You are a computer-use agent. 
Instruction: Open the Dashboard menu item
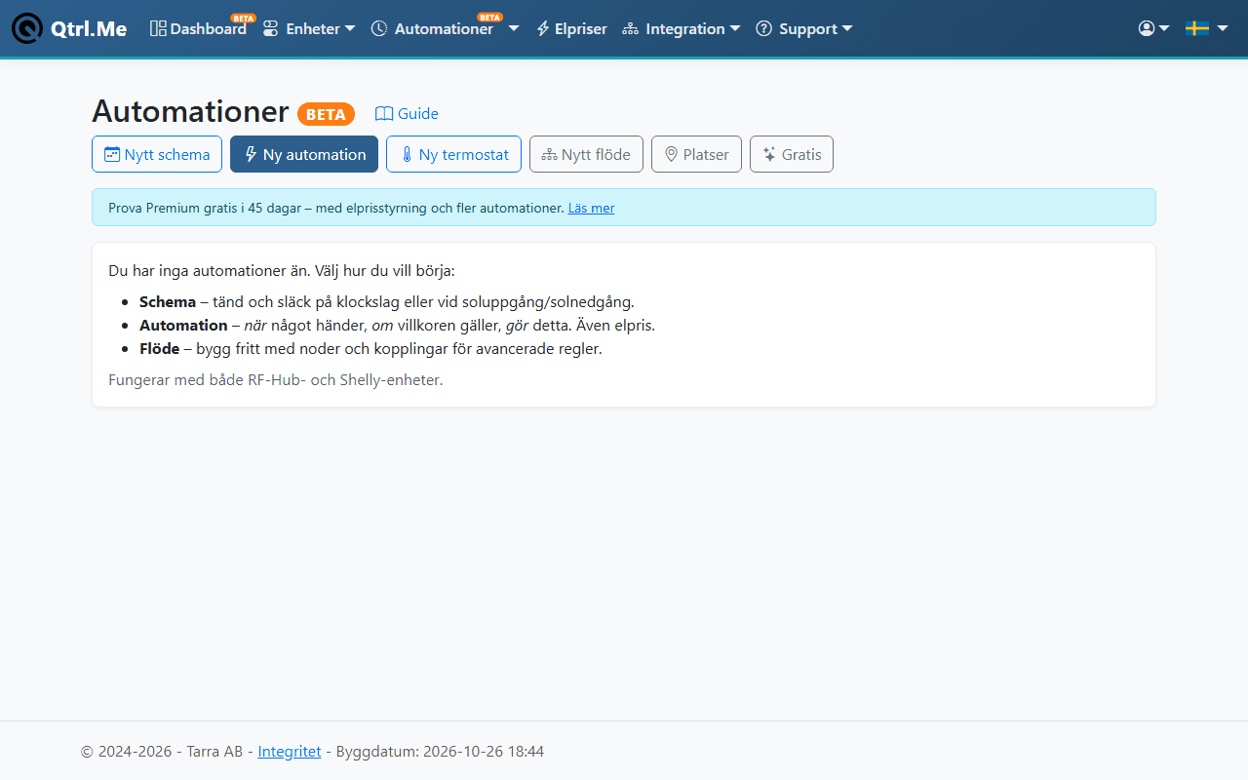(x=199, y=29)
